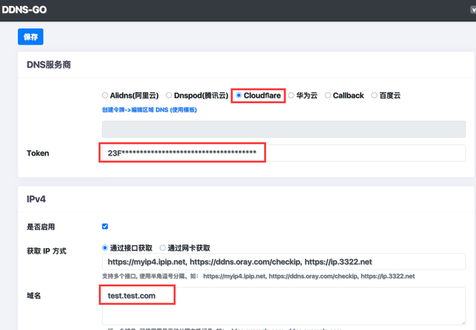
Task: Choose the 百度云 radio option
Action: click(374, 96)
